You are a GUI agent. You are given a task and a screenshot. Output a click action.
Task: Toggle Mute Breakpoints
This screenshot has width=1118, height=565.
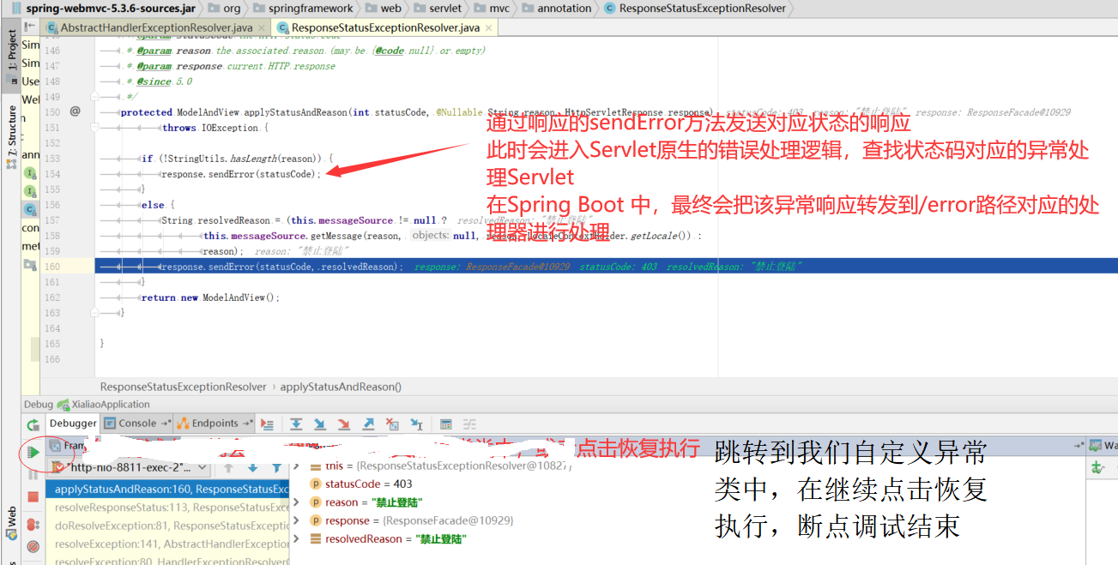(x=33, y=546)
